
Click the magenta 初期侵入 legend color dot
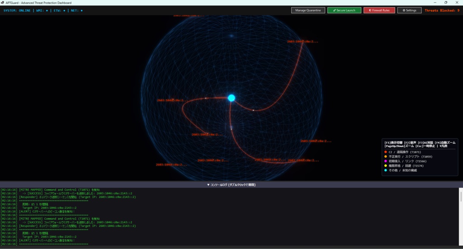386,161
